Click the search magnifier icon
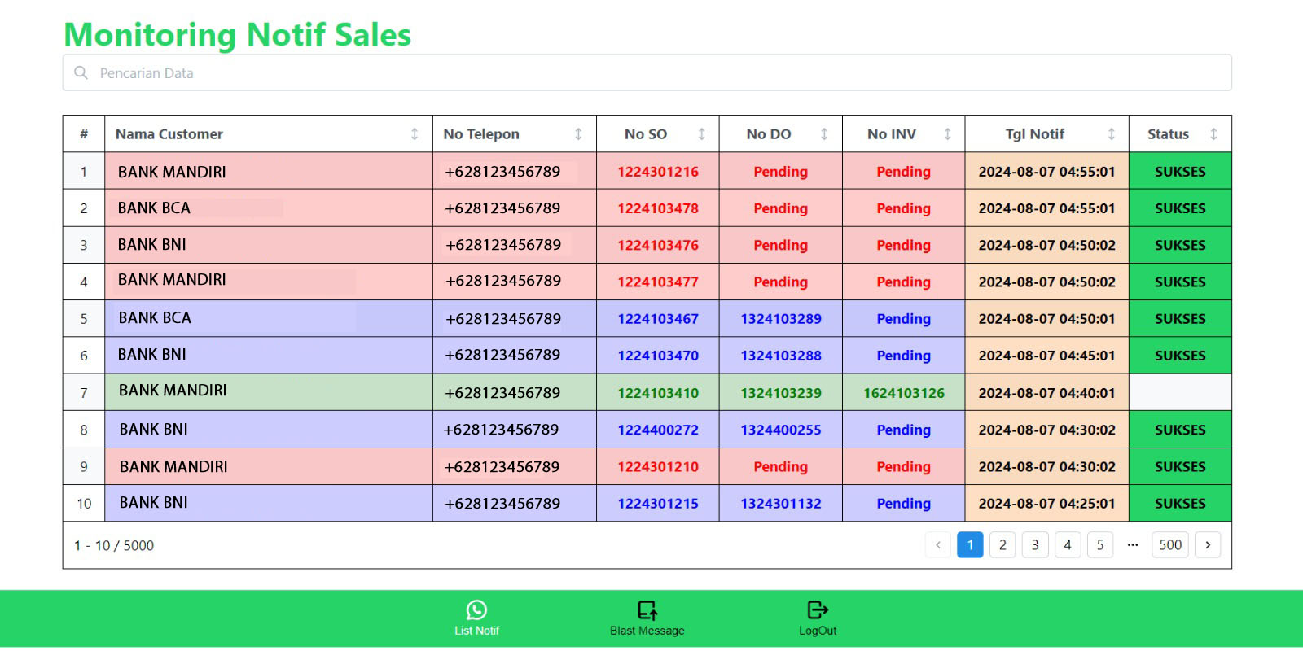 coord(81,73)
